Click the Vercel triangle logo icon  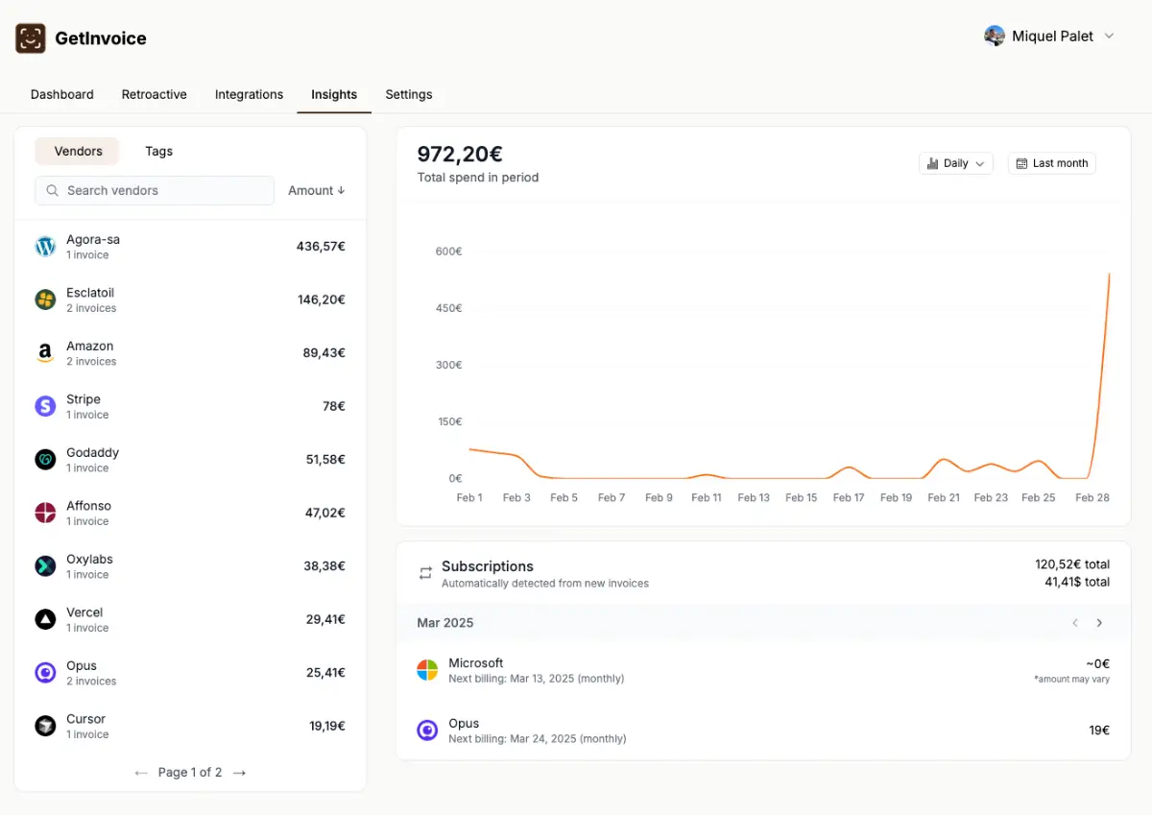pos(45,619)
